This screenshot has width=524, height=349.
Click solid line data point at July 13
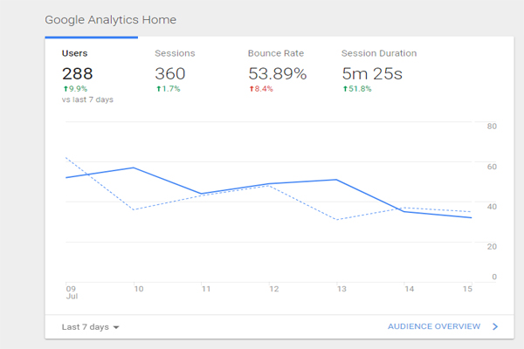point(336,180)
